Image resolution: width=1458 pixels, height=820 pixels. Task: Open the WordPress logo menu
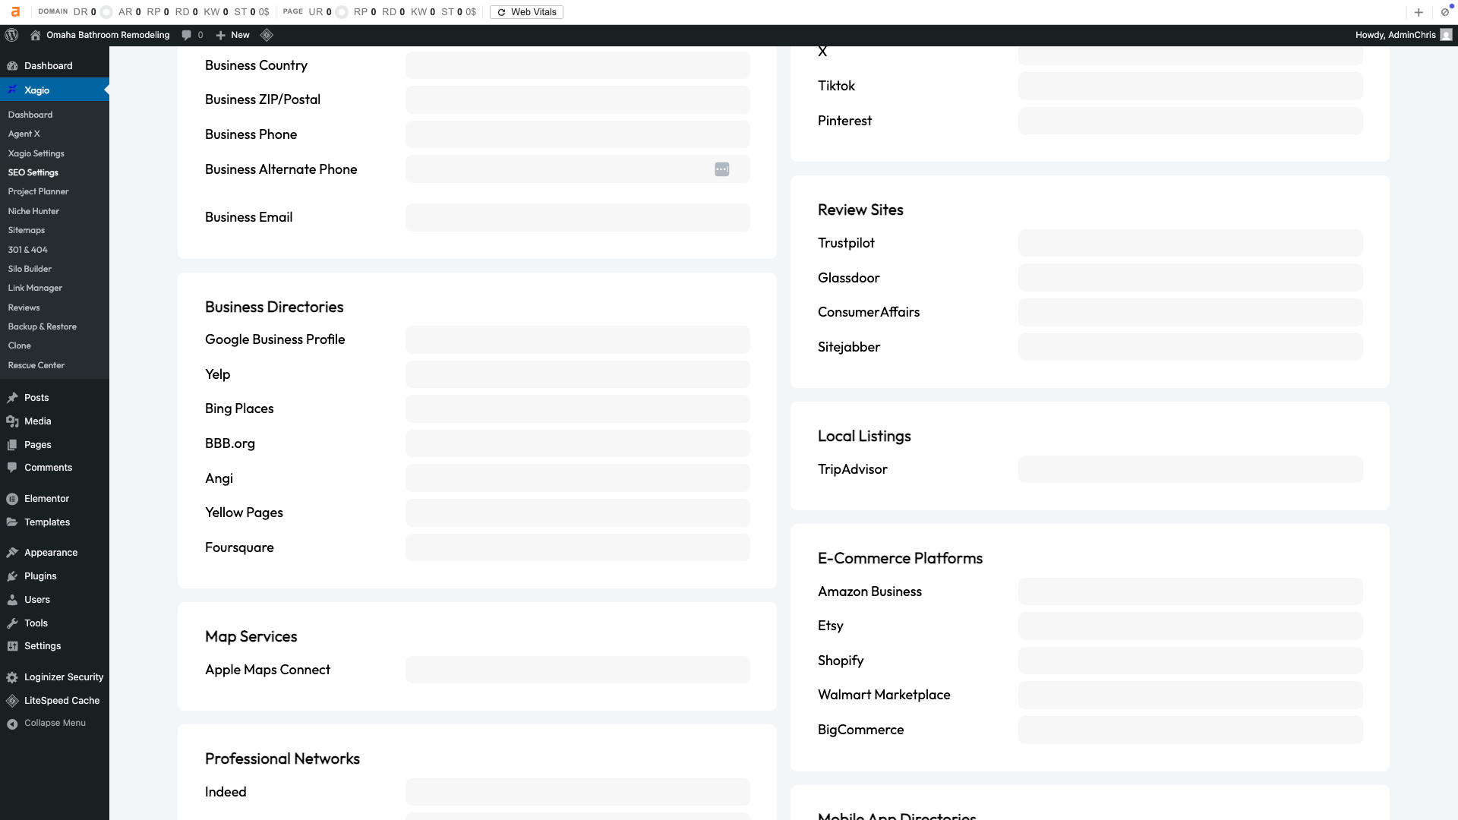click(x=11, y=35)
